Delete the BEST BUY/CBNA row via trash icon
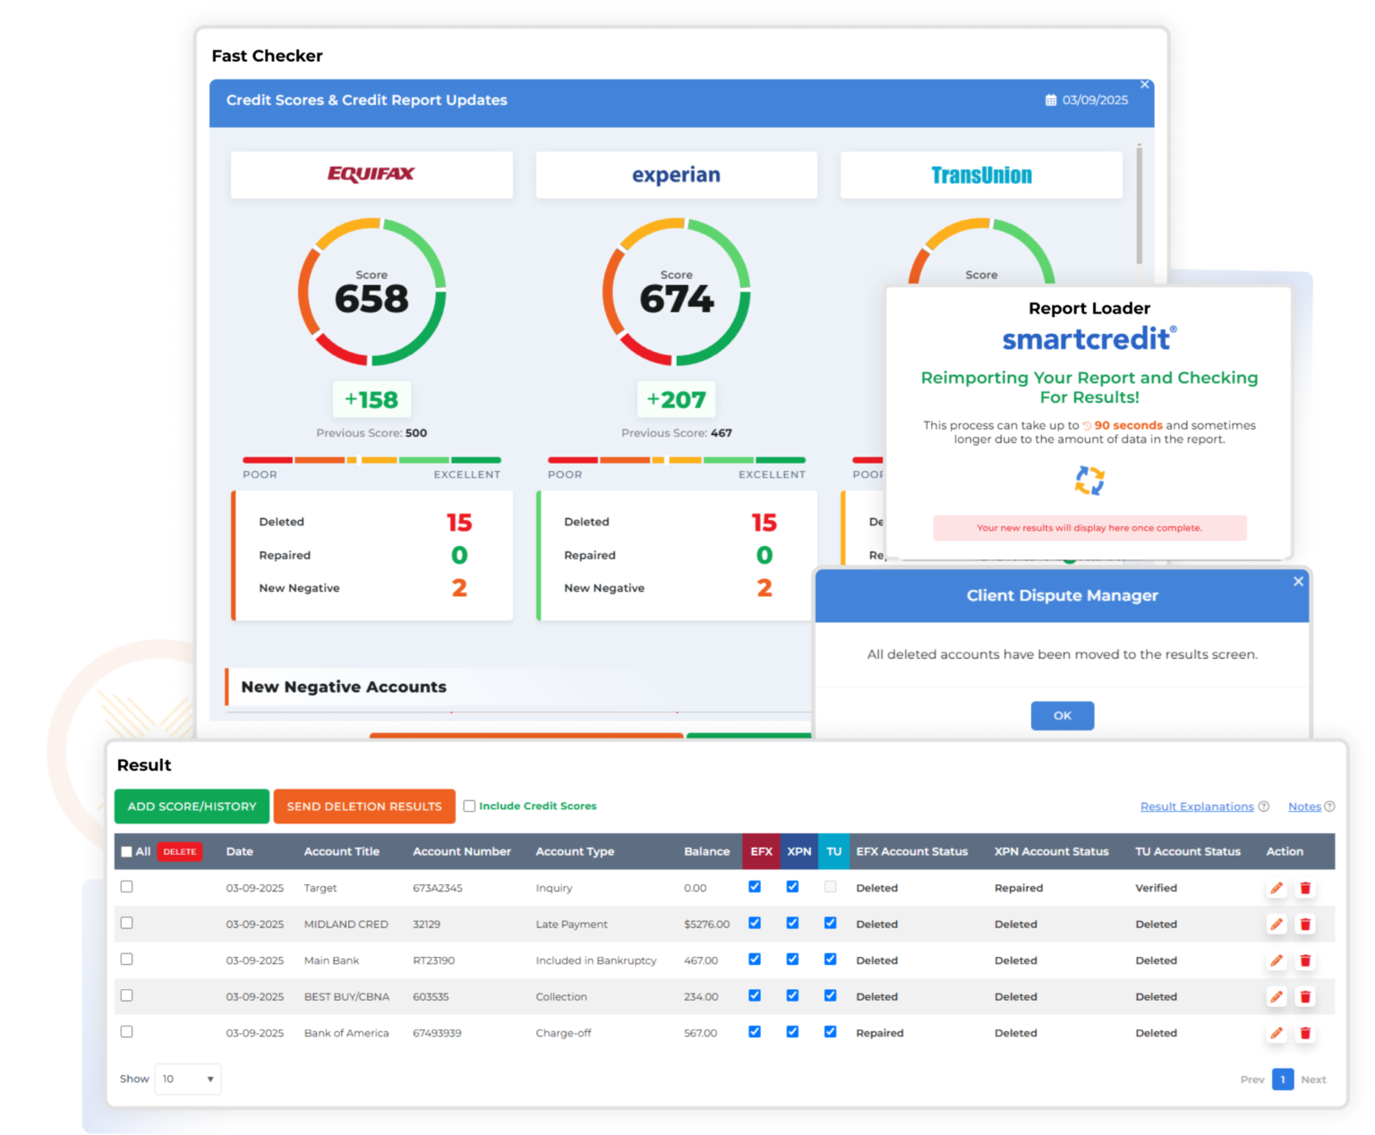1375x1135 pixels. pos(1305,996)
